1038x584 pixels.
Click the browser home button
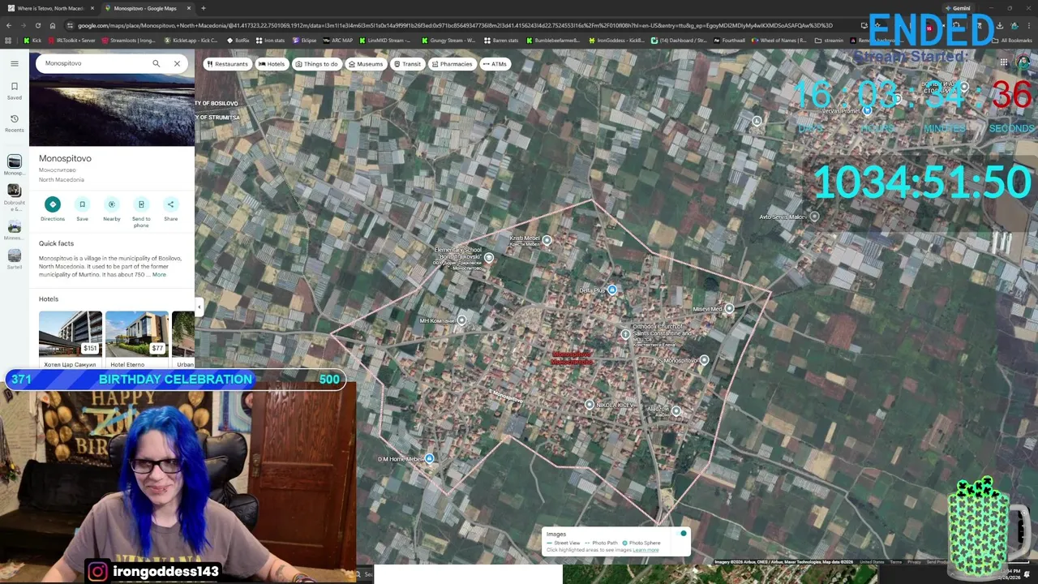pyautogui.click(x=52, y=25)
